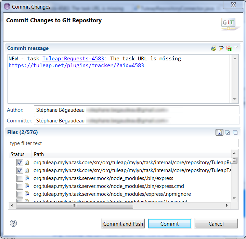Click the Java file icon of TuleapTa... row
The image size is (246, 239).
[27, 170]
